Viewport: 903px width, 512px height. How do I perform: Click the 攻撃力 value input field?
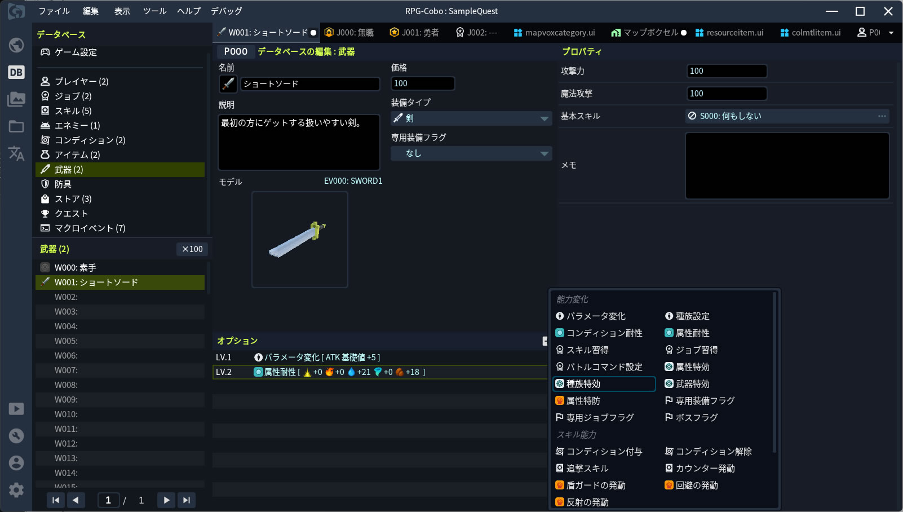727,71
